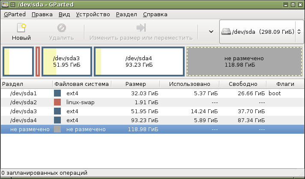This screenshot has width=305, height=179.
Task: Click the 26.66 ГиБ free value
Action: 251,94
